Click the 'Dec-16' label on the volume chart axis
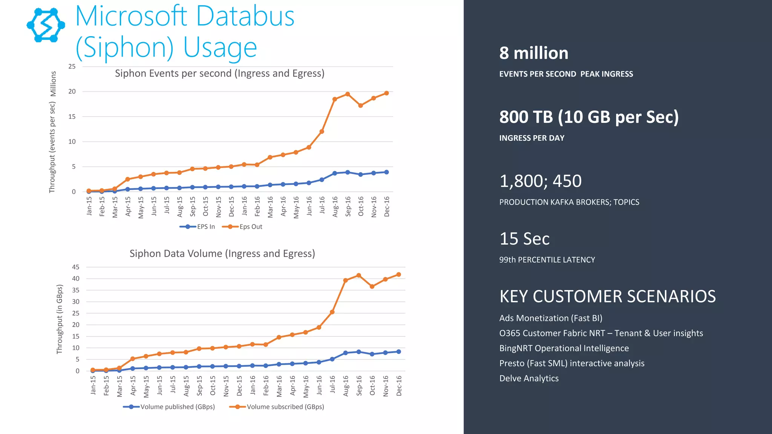Image resolution: width=772 pixels, height=434 pixels. coord(399,385)
